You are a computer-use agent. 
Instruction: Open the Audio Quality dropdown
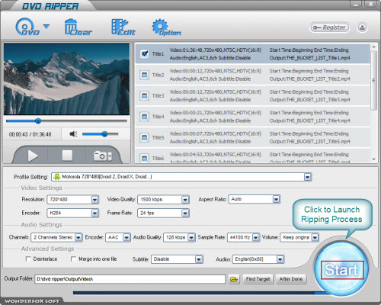click(191, 237)
